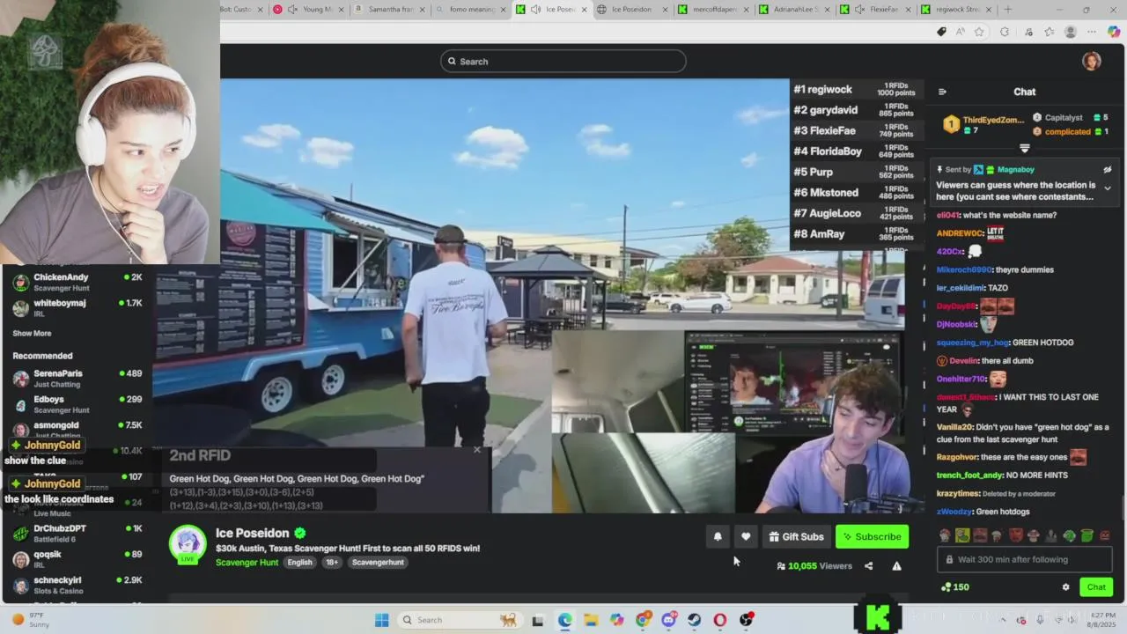This screenshot has width=1127, height=634.
Task: Open asmongold recommended channel
Action: click(77, 429)
